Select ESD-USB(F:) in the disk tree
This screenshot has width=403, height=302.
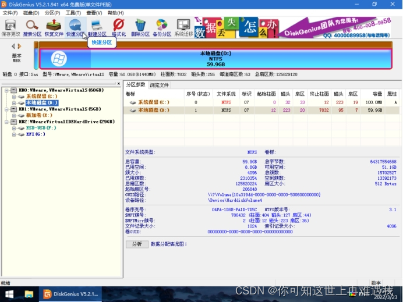click(x=41, y=127)
